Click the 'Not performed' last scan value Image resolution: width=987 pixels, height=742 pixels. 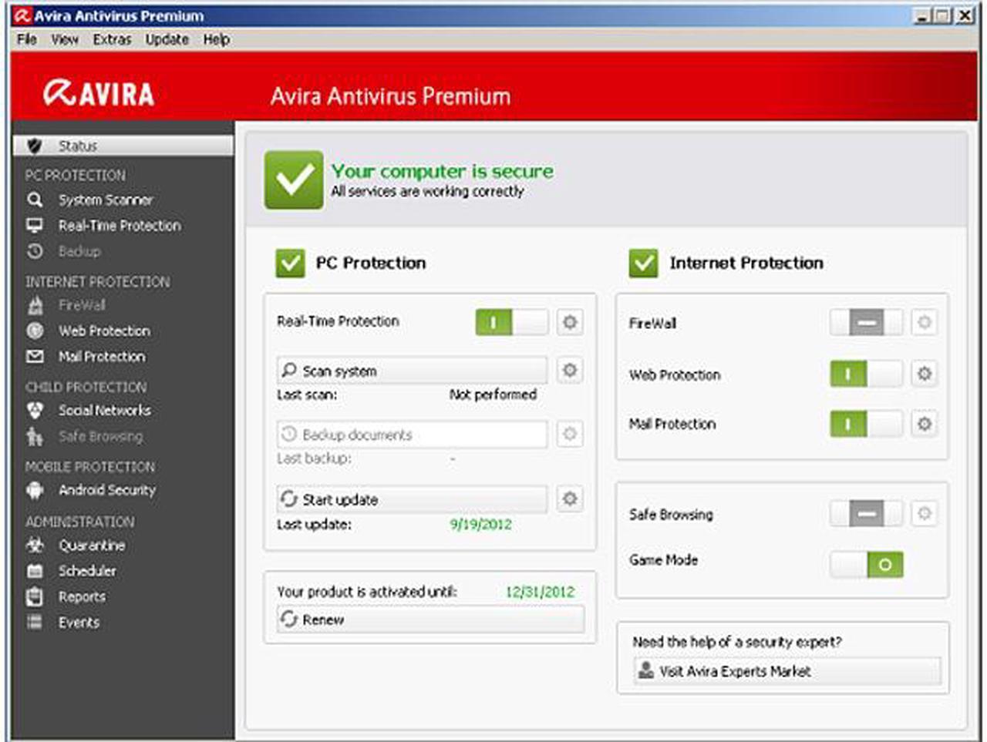(493, 395)
